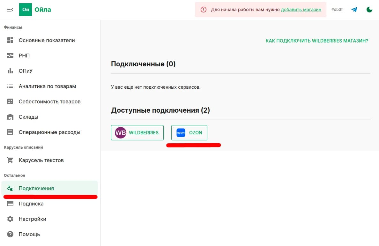Click the blue Ozon logo icon
This screenshot has width=379, height=246.
click(181, 132)
